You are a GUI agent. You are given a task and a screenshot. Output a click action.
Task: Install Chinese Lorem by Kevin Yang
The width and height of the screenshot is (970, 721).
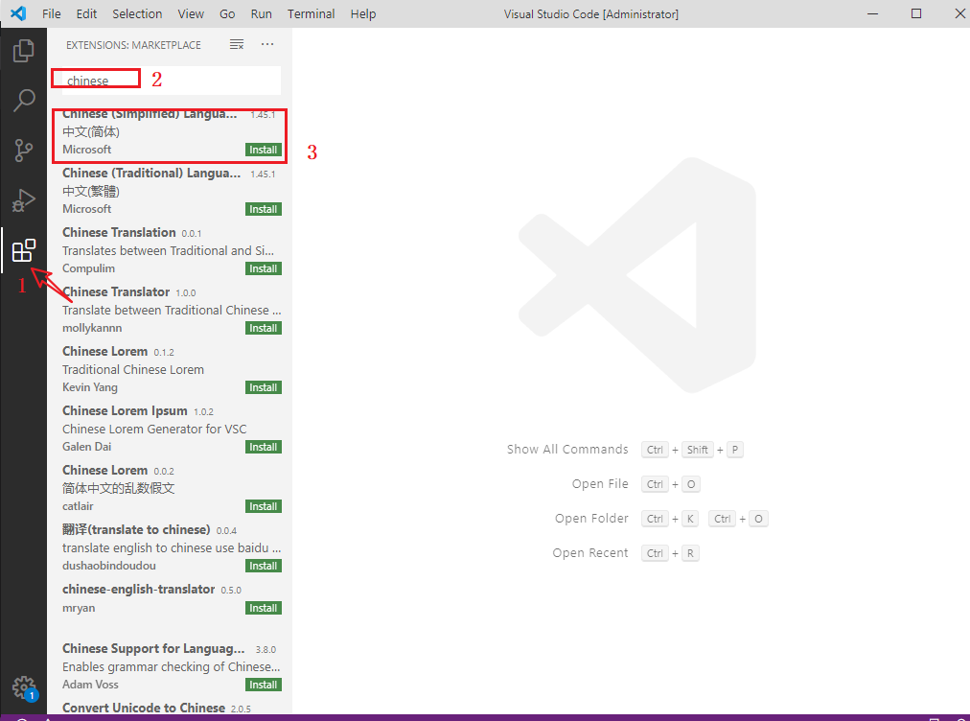pos(264,387)
